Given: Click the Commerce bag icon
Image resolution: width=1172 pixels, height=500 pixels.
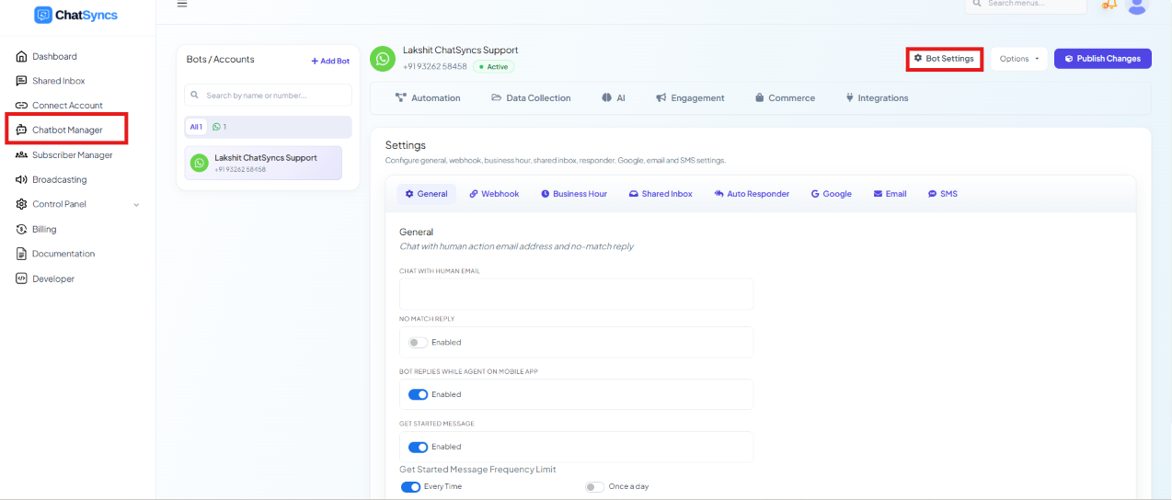Looking at the screenshot, I should [760, 97].
